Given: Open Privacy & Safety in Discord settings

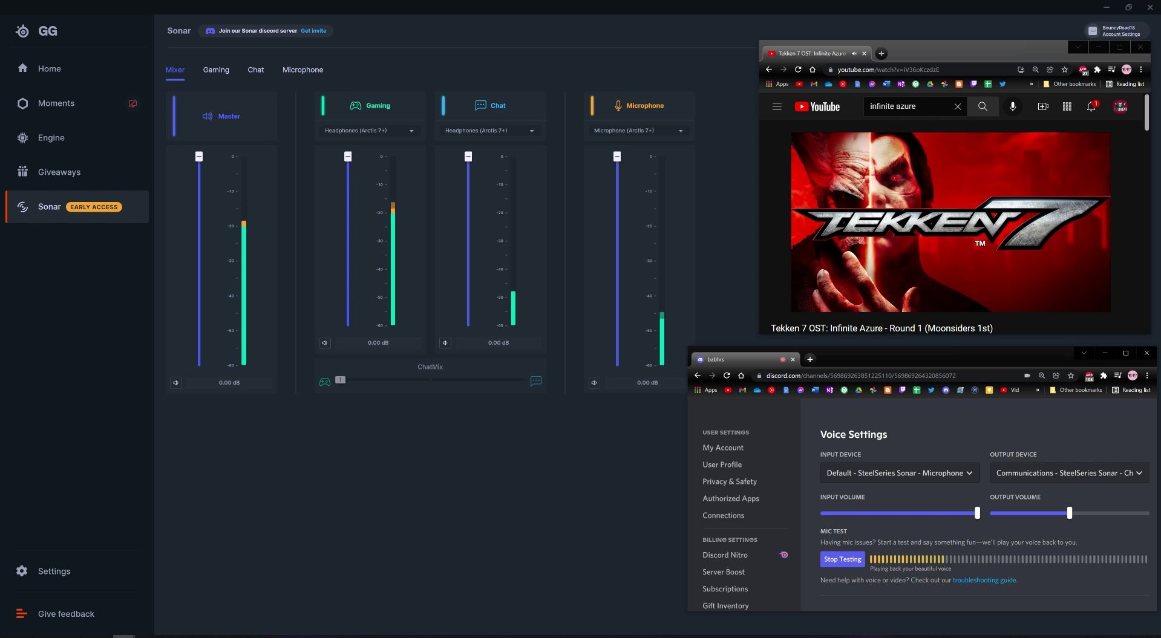Looking at the screenshot, I should [x=730, y=482].
